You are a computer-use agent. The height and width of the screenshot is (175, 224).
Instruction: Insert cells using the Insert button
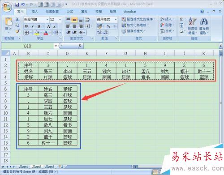[167, 19]
